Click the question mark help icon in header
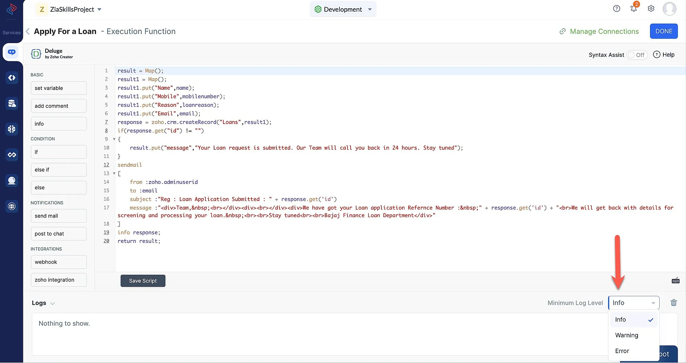This screenshot has width=686, height=363. click(617, 9)
